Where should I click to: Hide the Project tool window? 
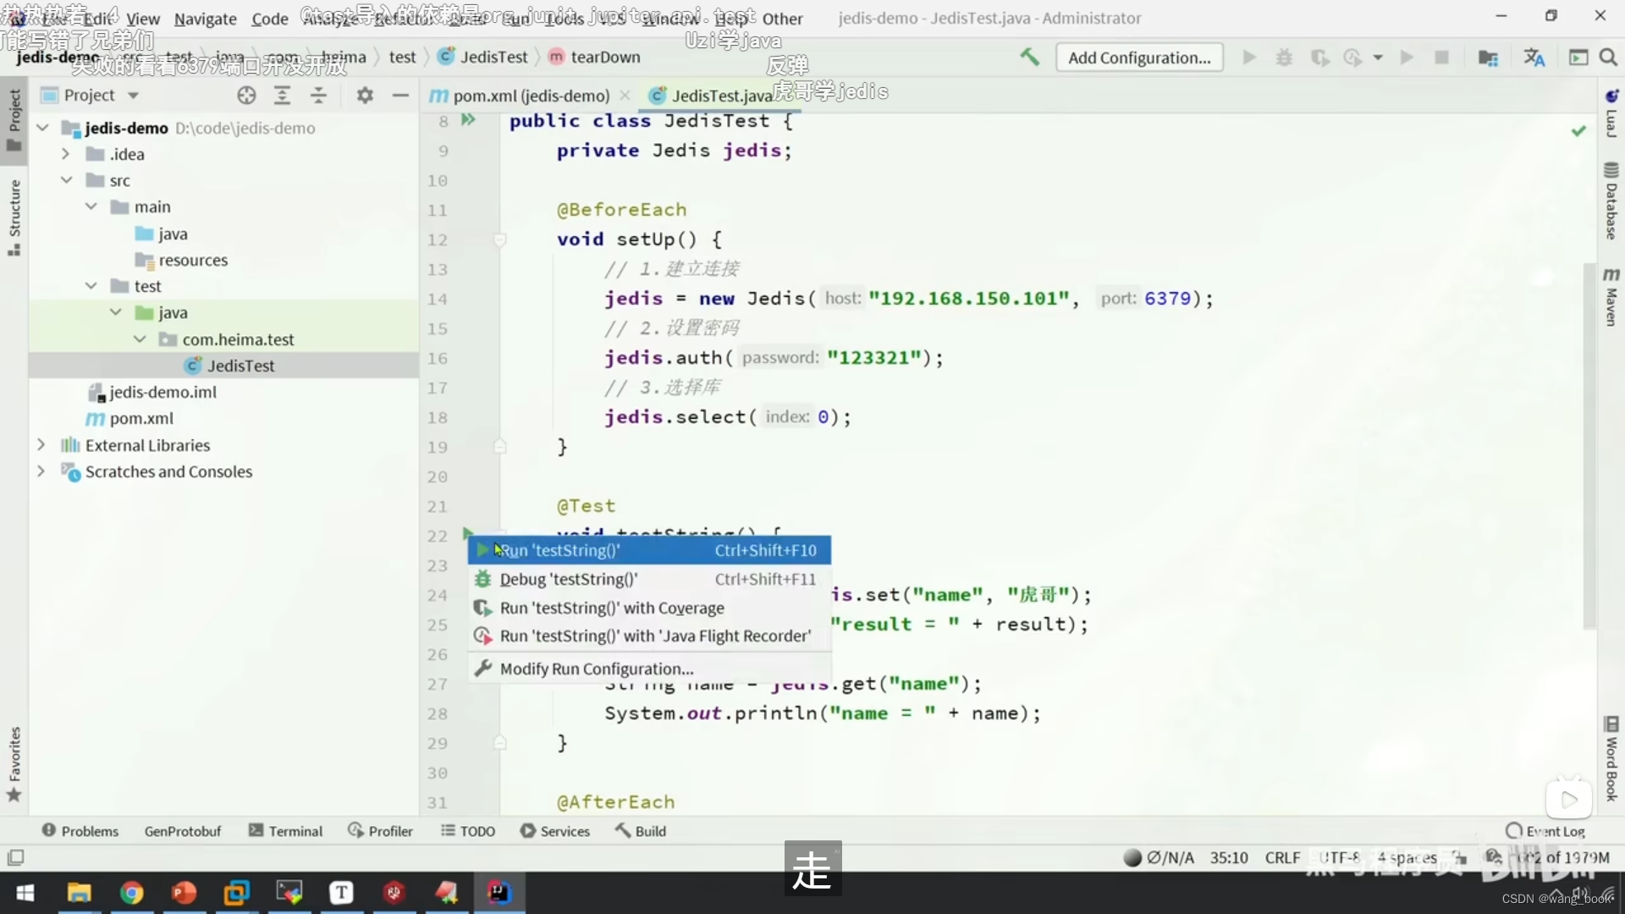(400, 96)
